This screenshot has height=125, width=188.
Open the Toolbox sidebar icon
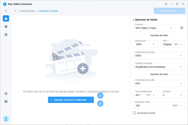(6, 18)
